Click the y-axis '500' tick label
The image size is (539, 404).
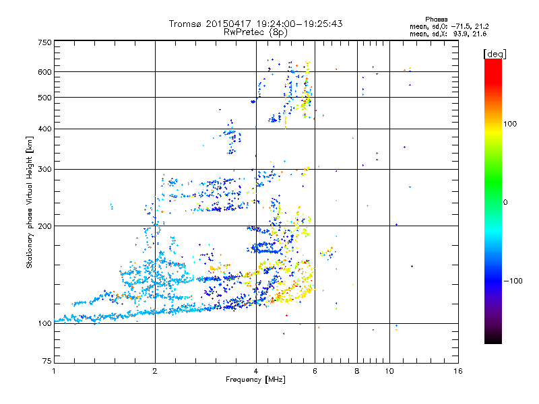click(x=44, y=98)
